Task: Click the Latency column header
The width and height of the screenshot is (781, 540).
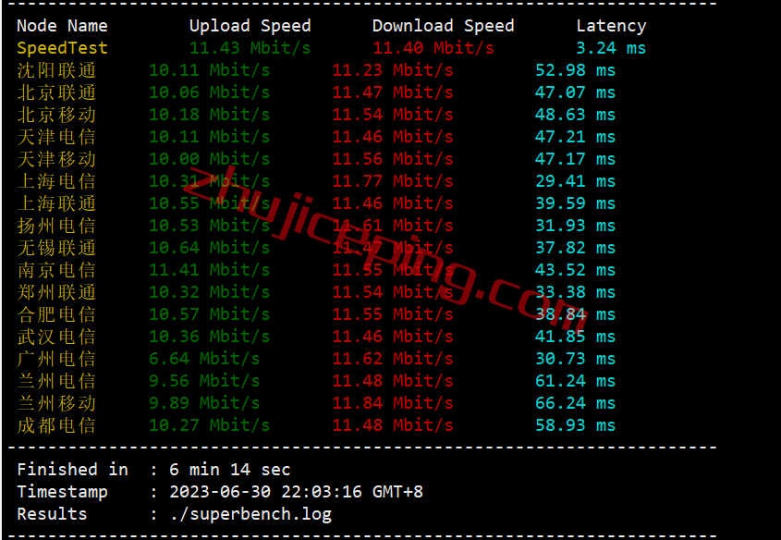Action: pos(611,25)
